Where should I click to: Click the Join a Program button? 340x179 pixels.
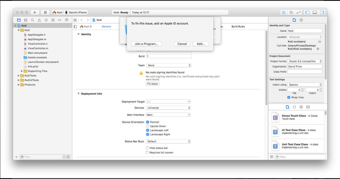[146, 44]
